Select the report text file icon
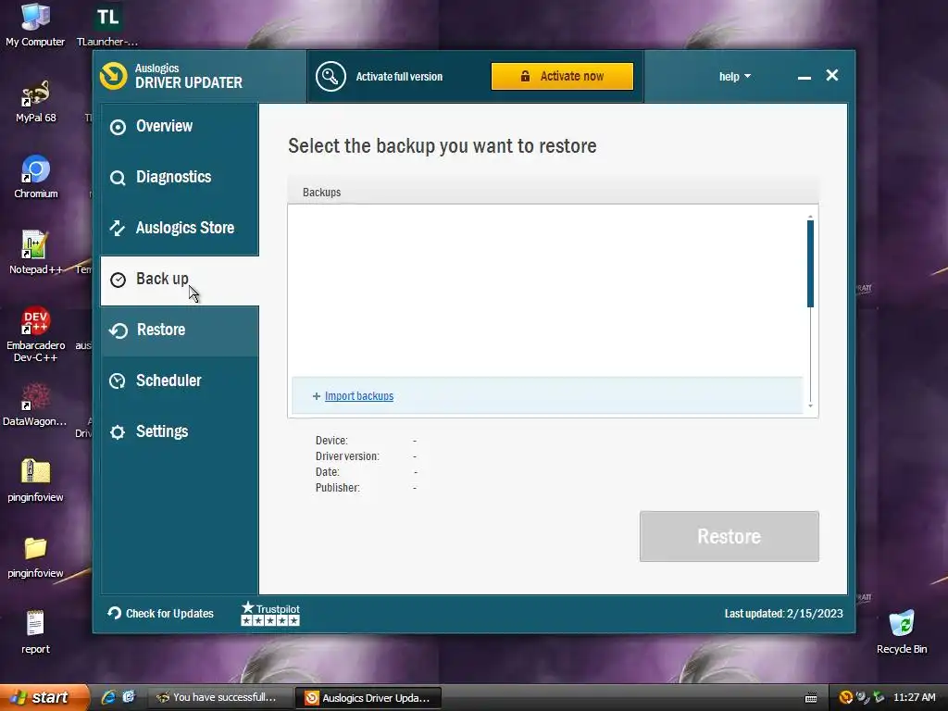 pos(35,632)
